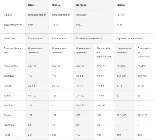Select the Cressy column header
The image size is (155, 140).
[x=56, y=5]
